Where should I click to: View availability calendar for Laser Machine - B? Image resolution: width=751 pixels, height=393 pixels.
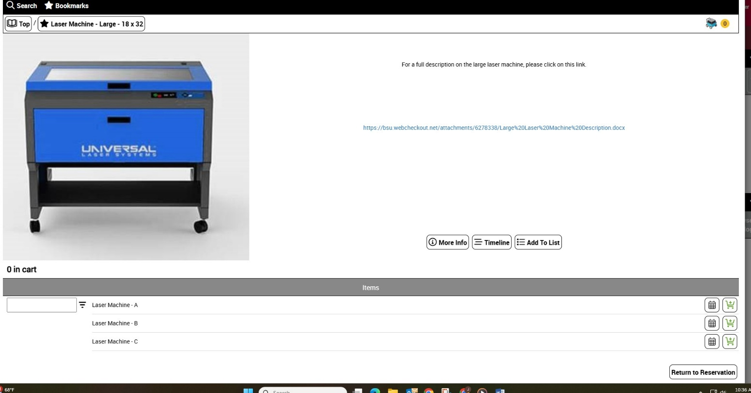712,323
